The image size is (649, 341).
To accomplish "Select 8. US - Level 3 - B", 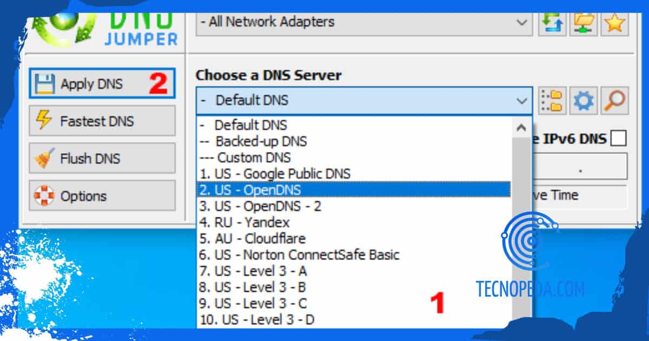I will click(x=354, y=287).
